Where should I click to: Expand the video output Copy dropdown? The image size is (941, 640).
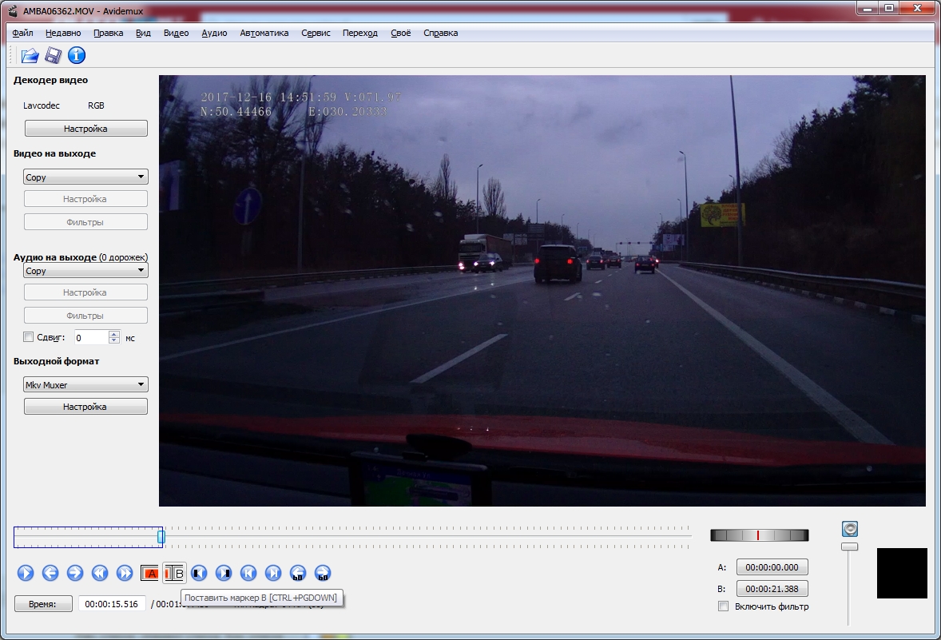point(85,177)
